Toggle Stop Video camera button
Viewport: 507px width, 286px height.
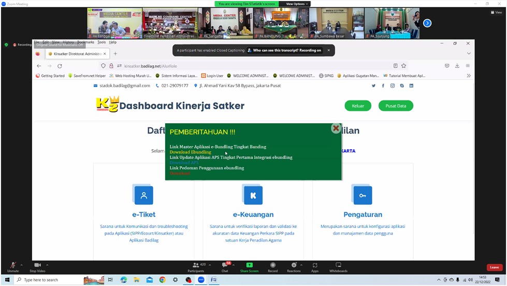coord(37,266)
